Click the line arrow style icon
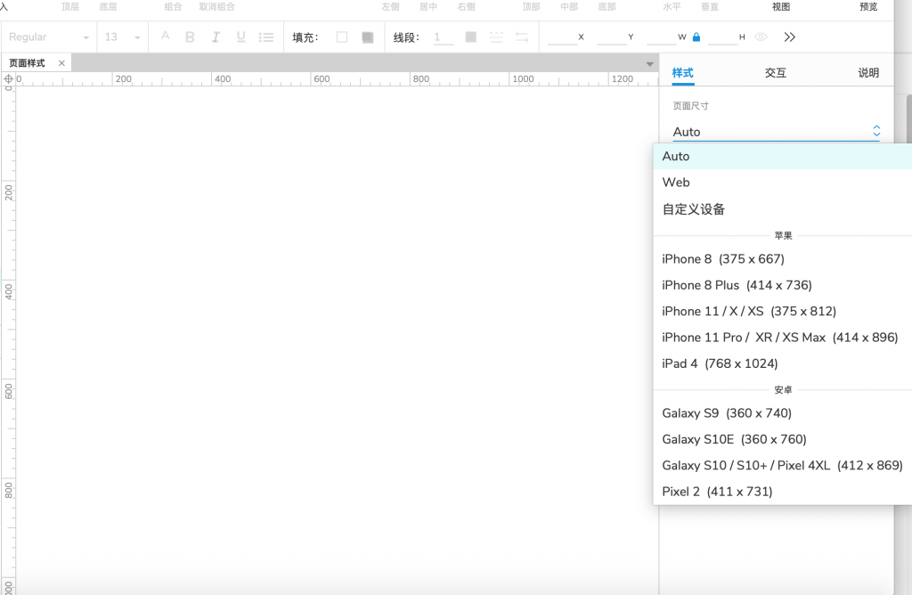912x595 pixels. click(521, 37)
